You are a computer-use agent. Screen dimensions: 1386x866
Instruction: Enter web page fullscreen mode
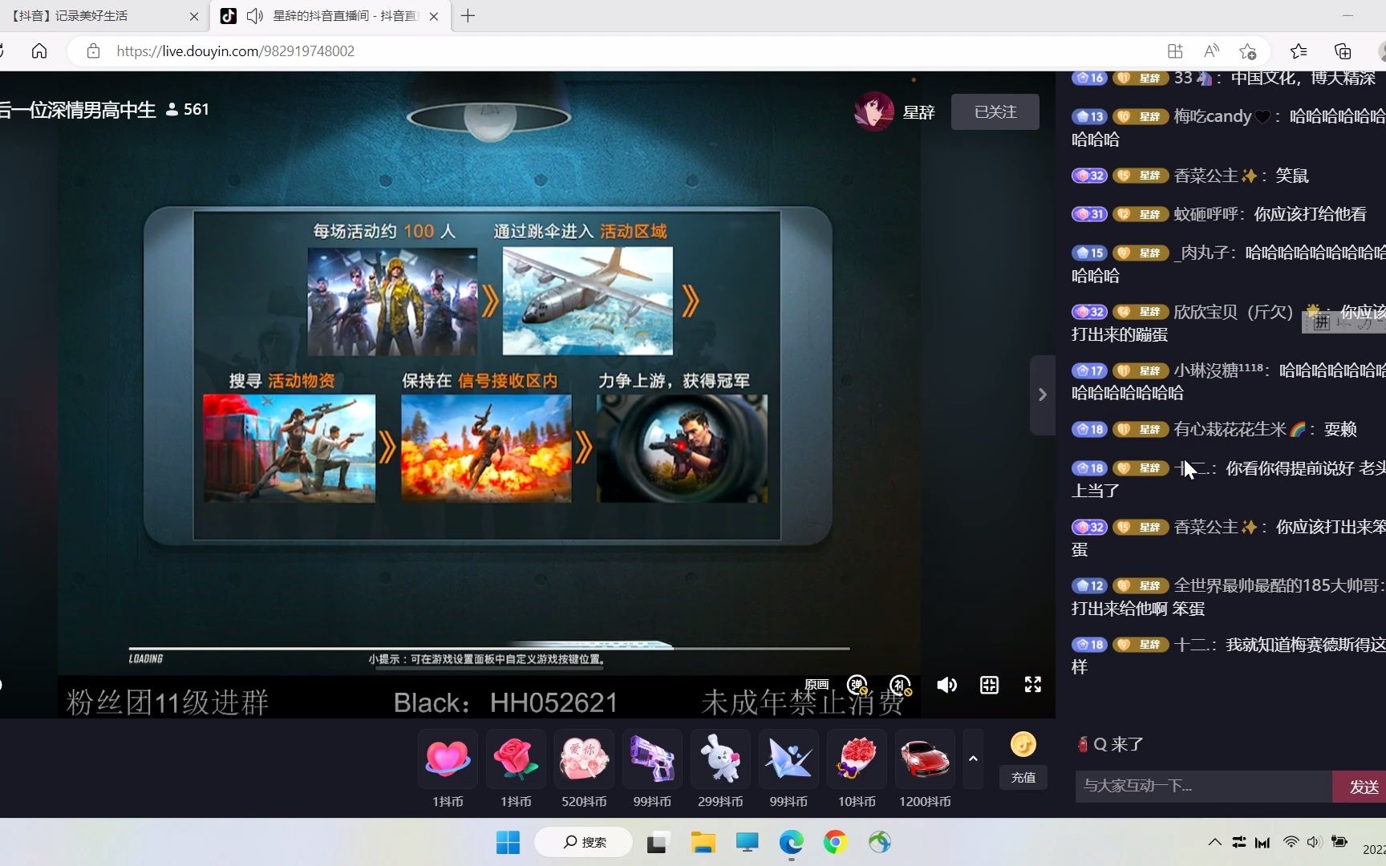(x=990, y=685)
